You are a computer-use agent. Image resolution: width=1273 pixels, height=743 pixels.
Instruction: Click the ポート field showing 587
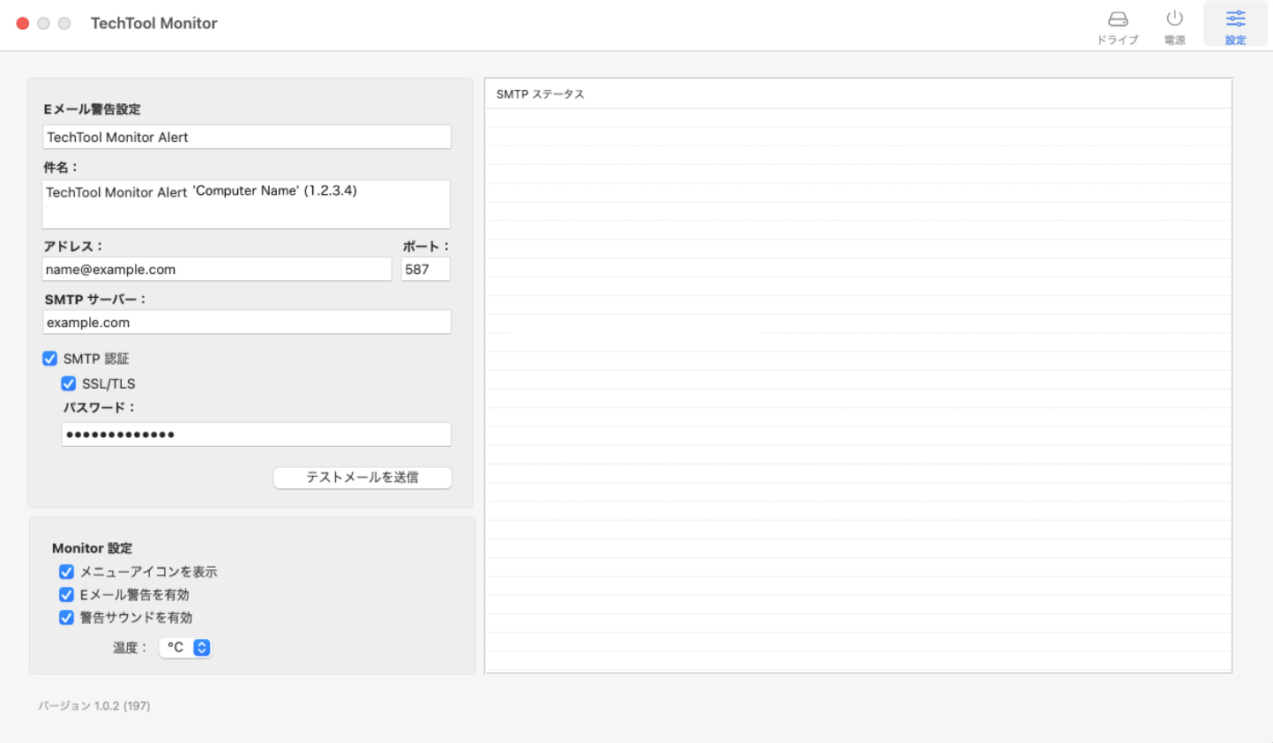coord(426,270)
